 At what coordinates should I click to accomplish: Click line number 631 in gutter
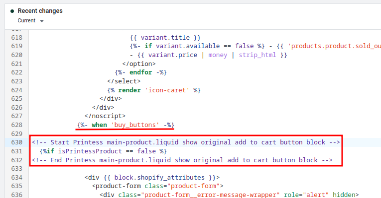tap(17, 151)
